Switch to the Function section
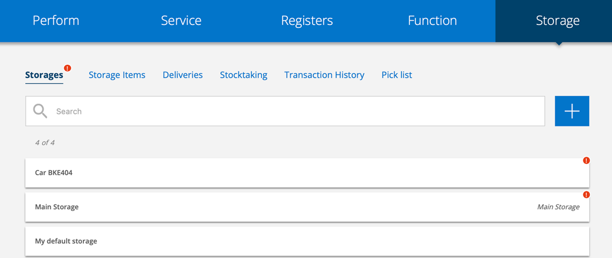Viewport: 612px width, 258px height. tap(432, 21)
